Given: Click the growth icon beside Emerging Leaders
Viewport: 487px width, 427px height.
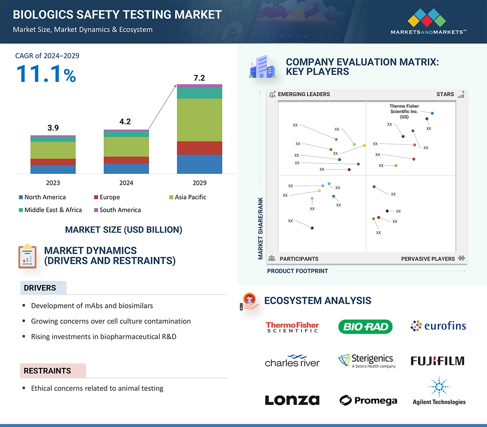Looking at the screenshot, I should (273, 94).
